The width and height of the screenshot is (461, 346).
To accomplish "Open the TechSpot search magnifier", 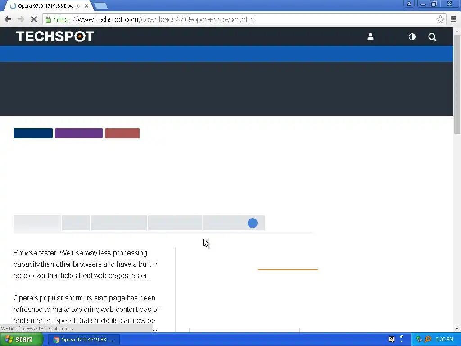I will click(432, 37).
